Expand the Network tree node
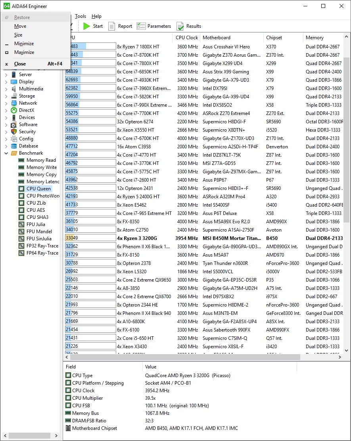The image size is (351, 441). (6, 103)
